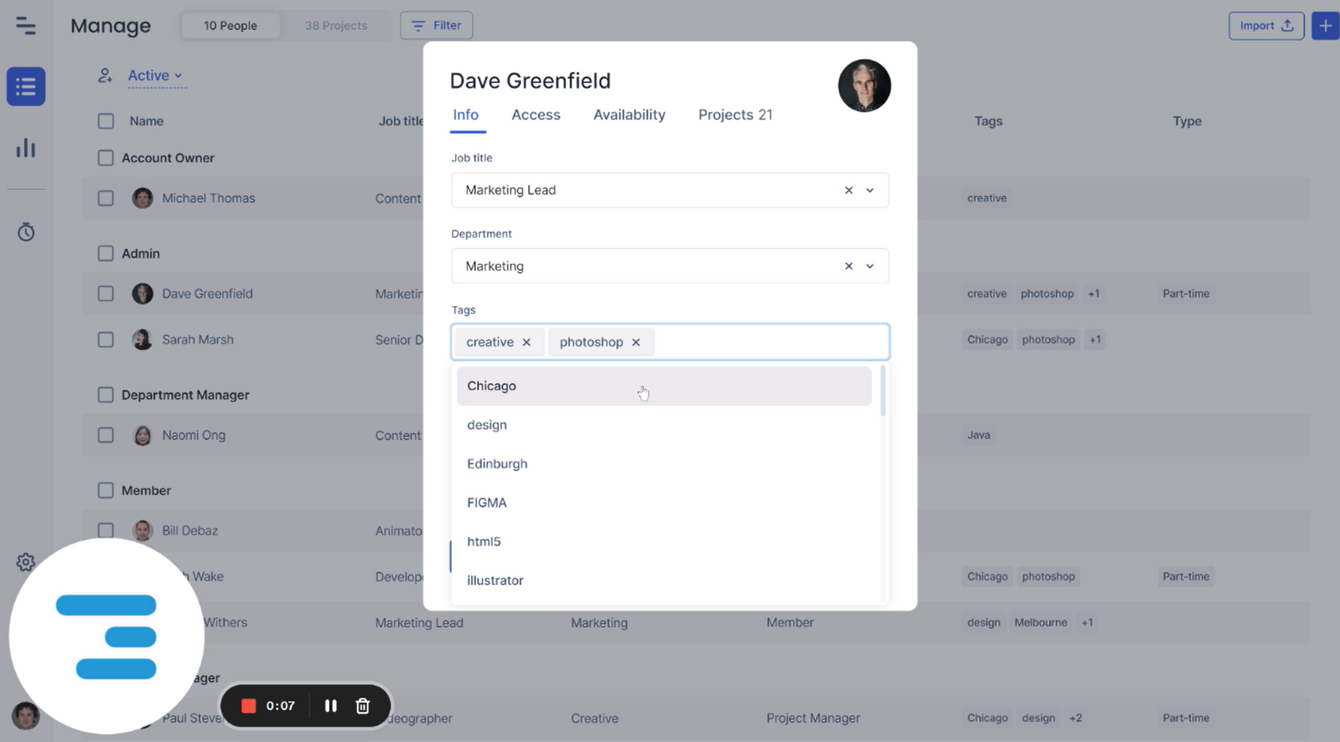Click the add person icon

coord(105,76)
